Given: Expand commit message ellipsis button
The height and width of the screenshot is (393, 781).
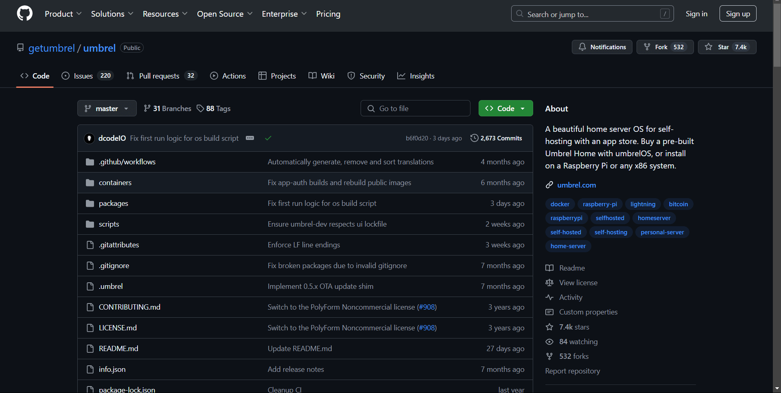Looking at the screenshot, I should coord(250,138).
